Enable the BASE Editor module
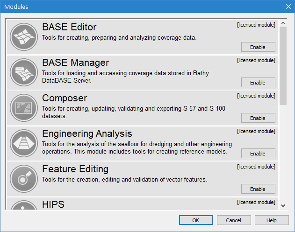The height and width of the screenshot is (232, 295). (258, 47)
